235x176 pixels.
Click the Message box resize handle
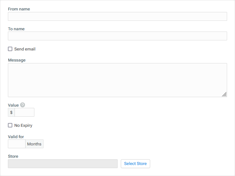point(224,94)
